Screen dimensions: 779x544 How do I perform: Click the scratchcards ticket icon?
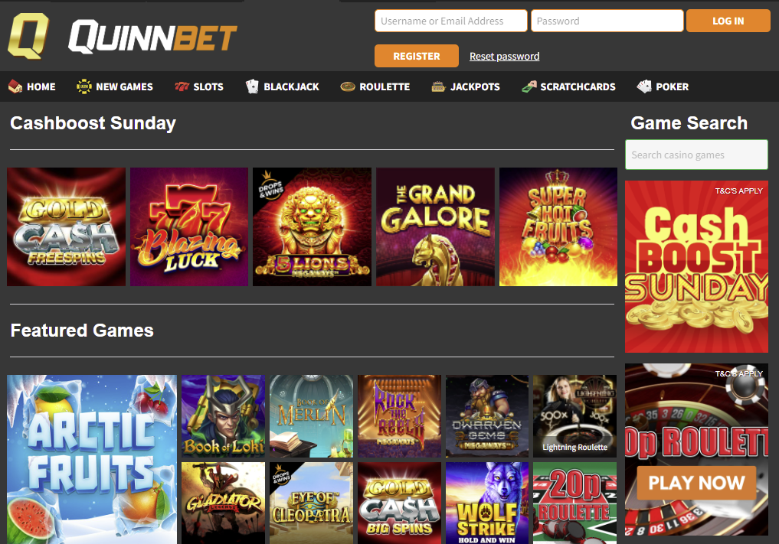pyautogui.click(x=529, y=86)
